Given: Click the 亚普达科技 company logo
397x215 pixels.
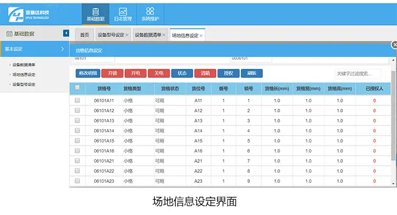Looking at the screenshot, I should pos(29,14).
